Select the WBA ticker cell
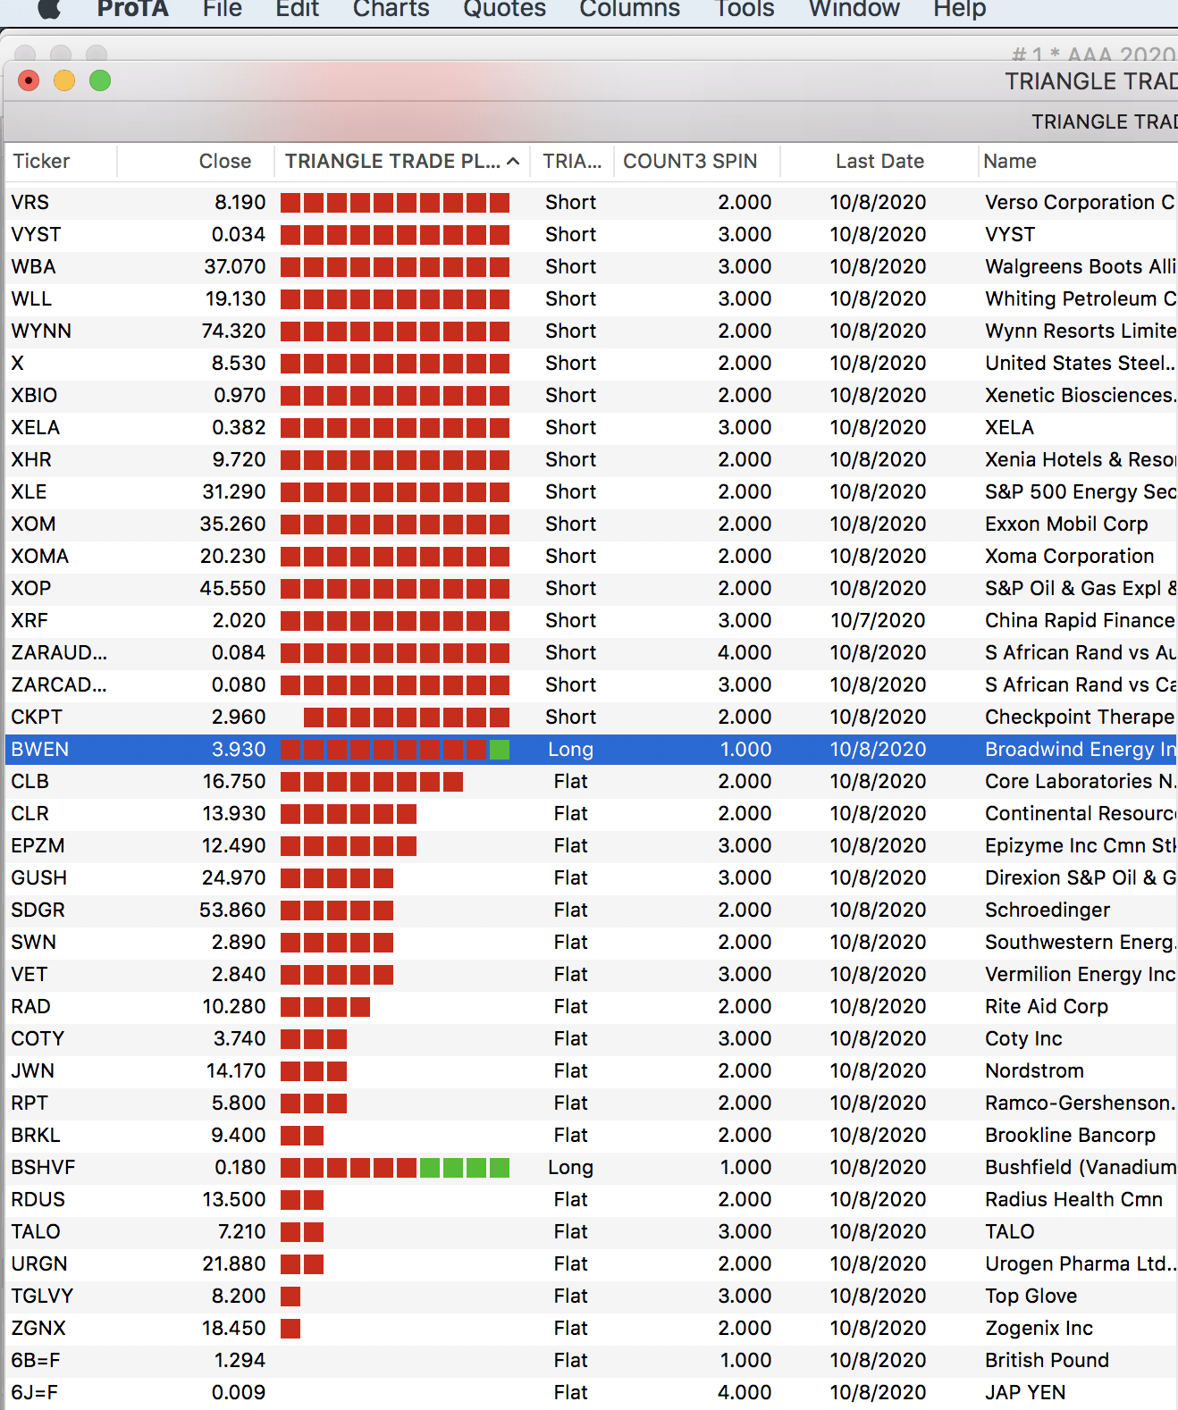 point(33,266)
